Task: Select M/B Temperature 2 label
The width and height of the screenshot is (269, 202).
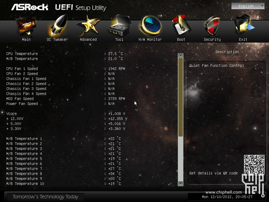Action: pos(24,144)
